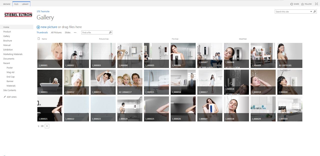Open Marketing Materials in the sidebar

pyautogui.click(x=13, y=54)
